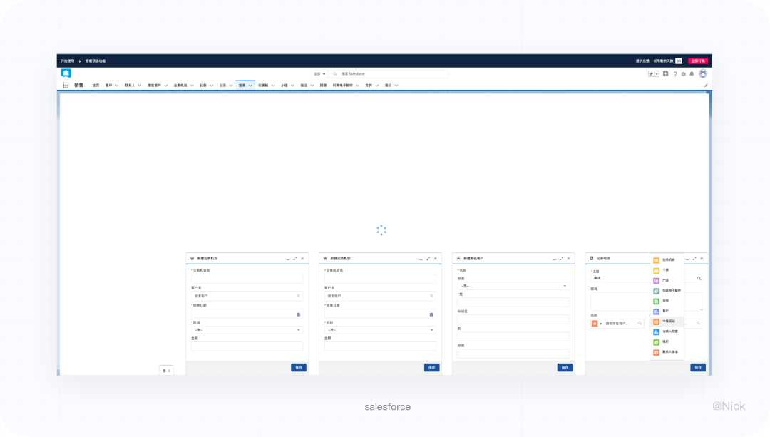Click the 姓 field in 新建潜在客户
Screen dimensions: 770x437
tap(513, 302)
